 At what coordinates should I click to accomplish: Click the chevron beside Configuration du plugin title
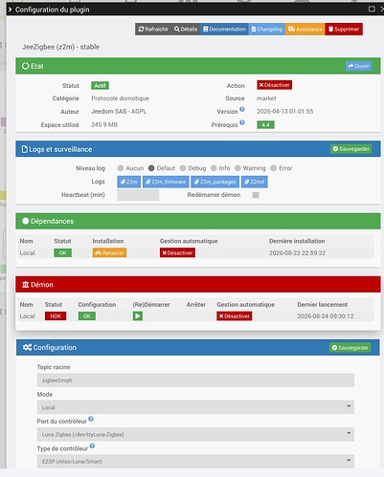click(x=10, y=10)
